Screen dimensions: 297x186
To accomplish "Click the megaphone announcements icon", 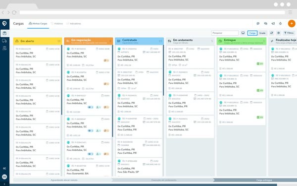I will pos(273,23).
